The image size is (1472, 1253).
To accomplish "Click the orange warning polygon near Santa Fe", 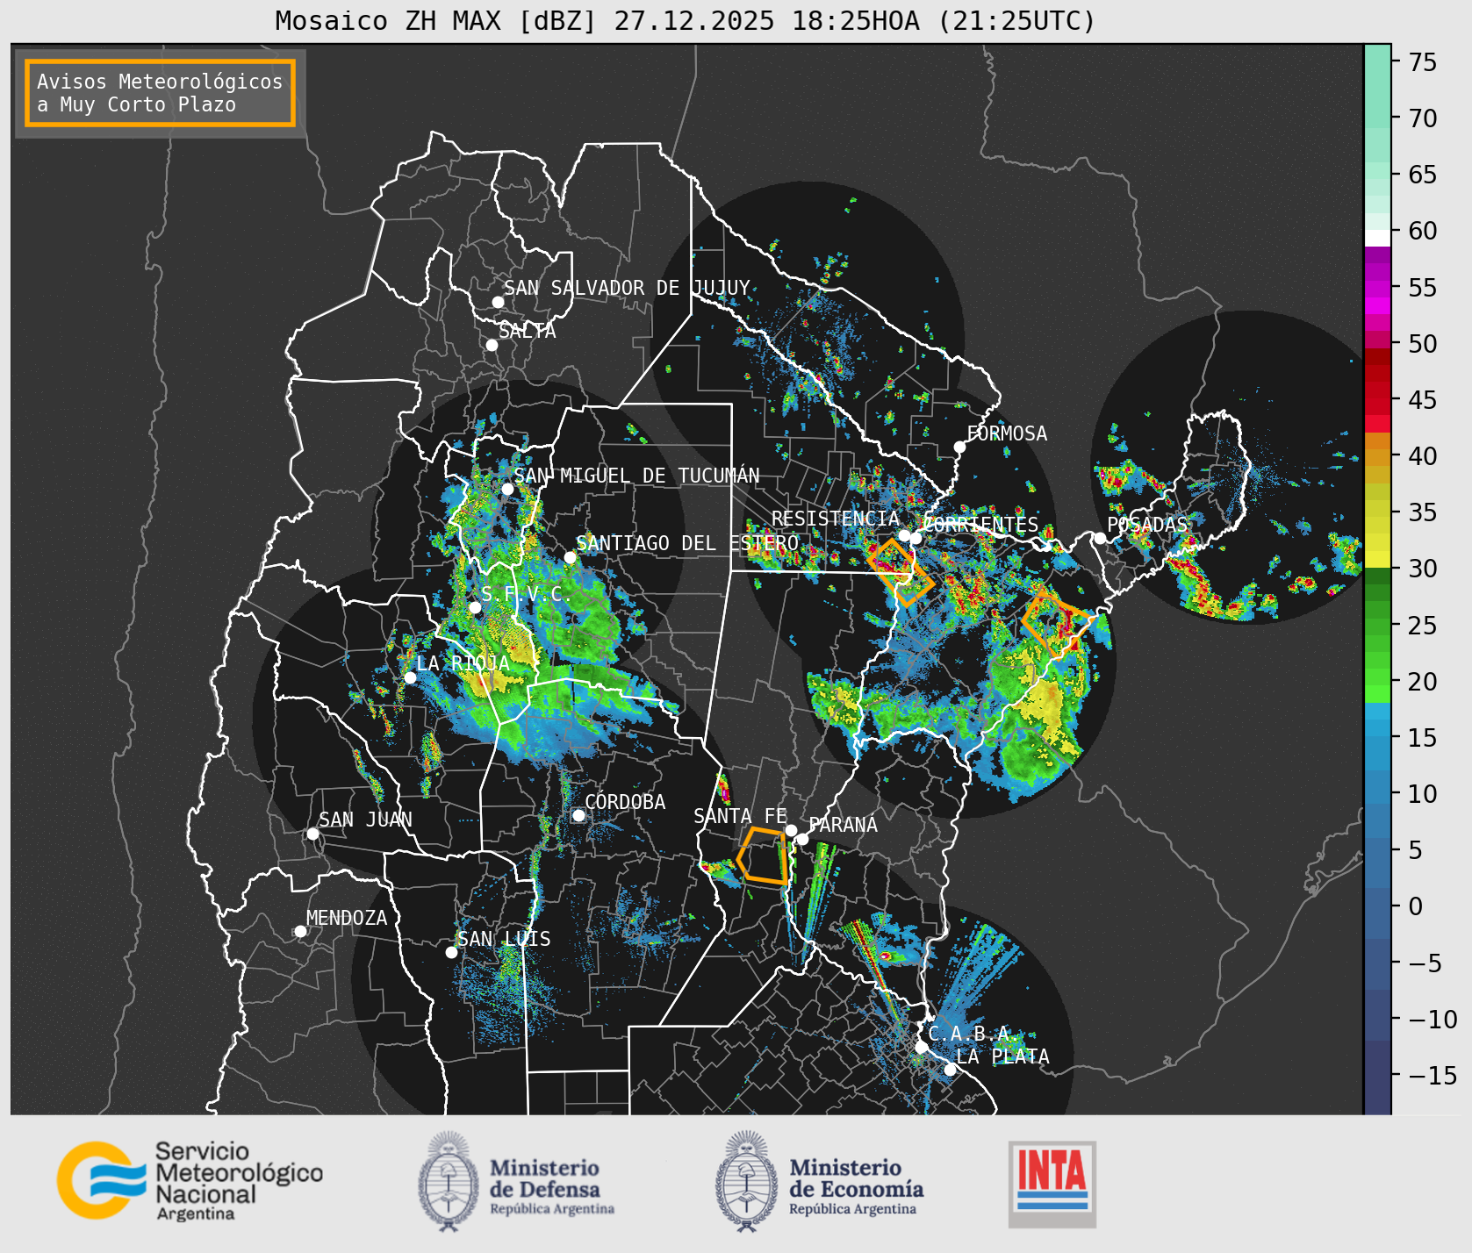I will [x=763, y=856].
